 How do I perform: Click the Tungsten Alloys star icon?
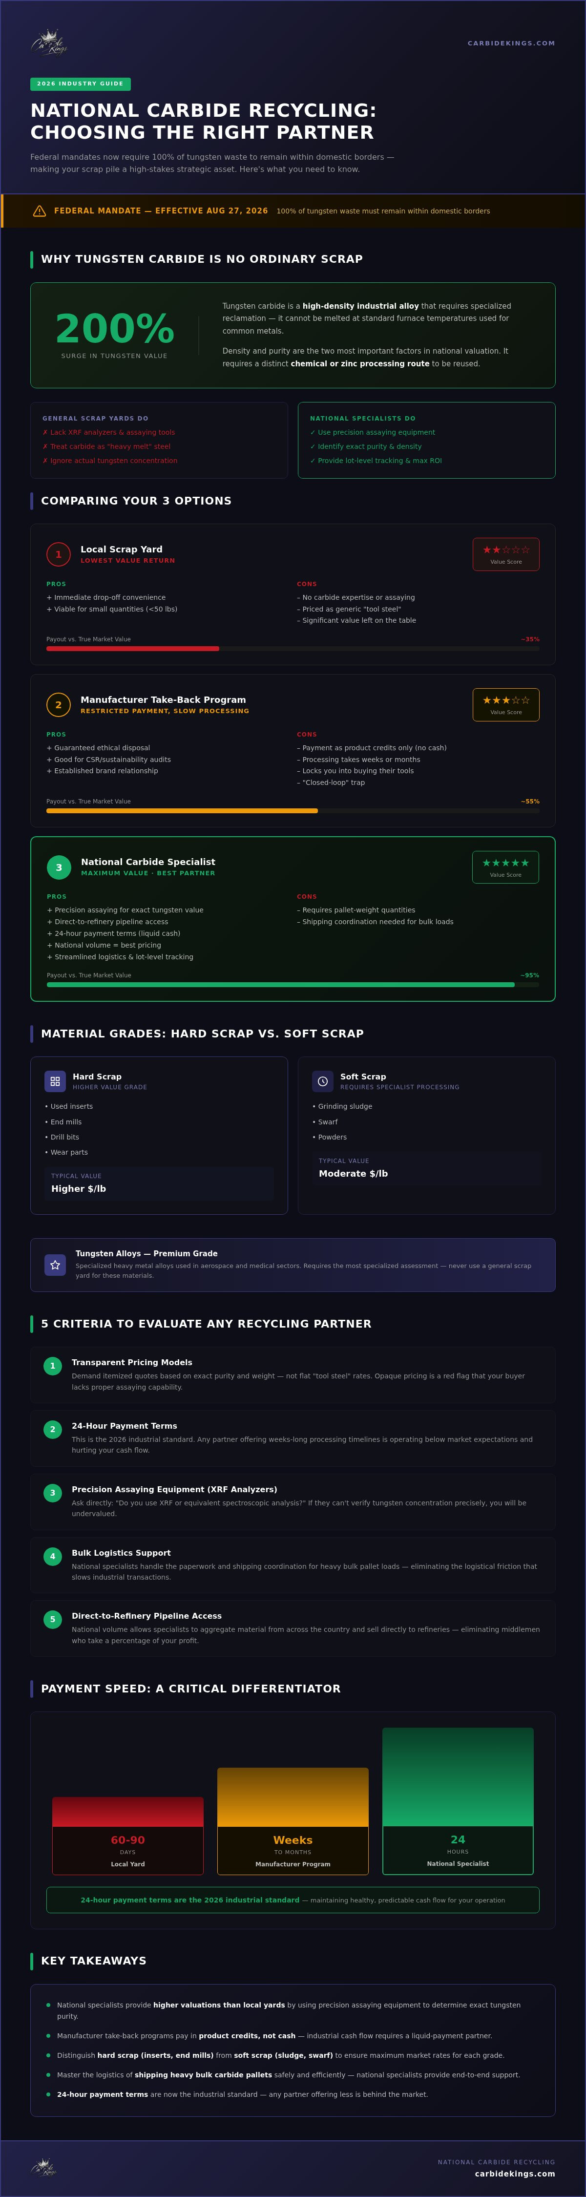click(x=55, y=1264)
